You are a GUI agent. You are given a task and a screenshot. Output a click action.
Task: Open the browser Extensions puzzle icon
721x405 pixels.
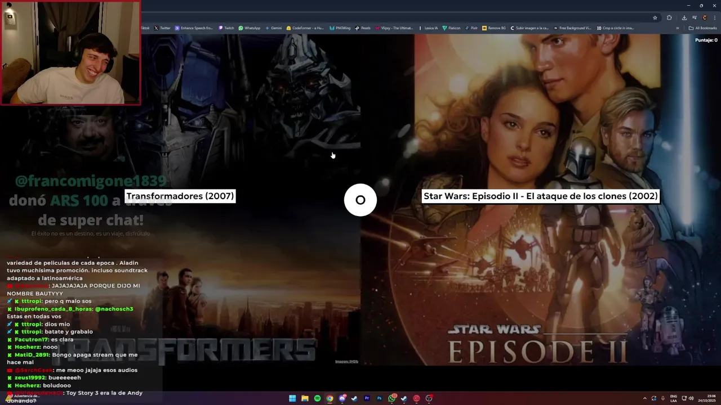point(669,17)
